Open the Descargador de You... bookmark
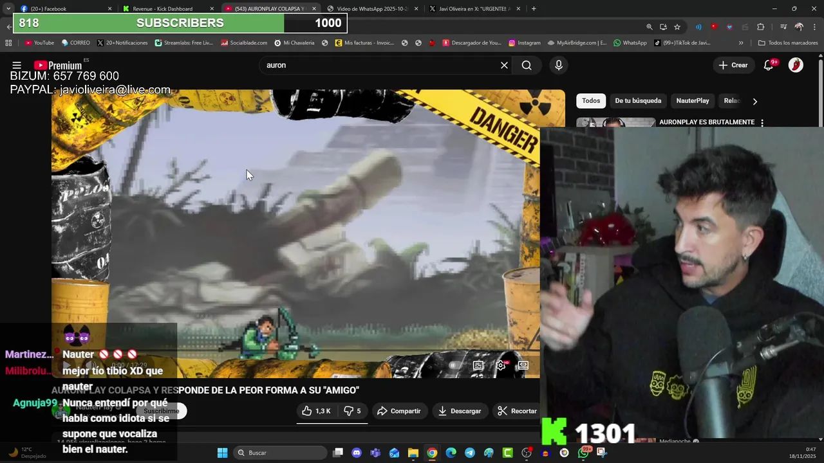The height and width of the screenshot is (463, 824). [471, 43]
